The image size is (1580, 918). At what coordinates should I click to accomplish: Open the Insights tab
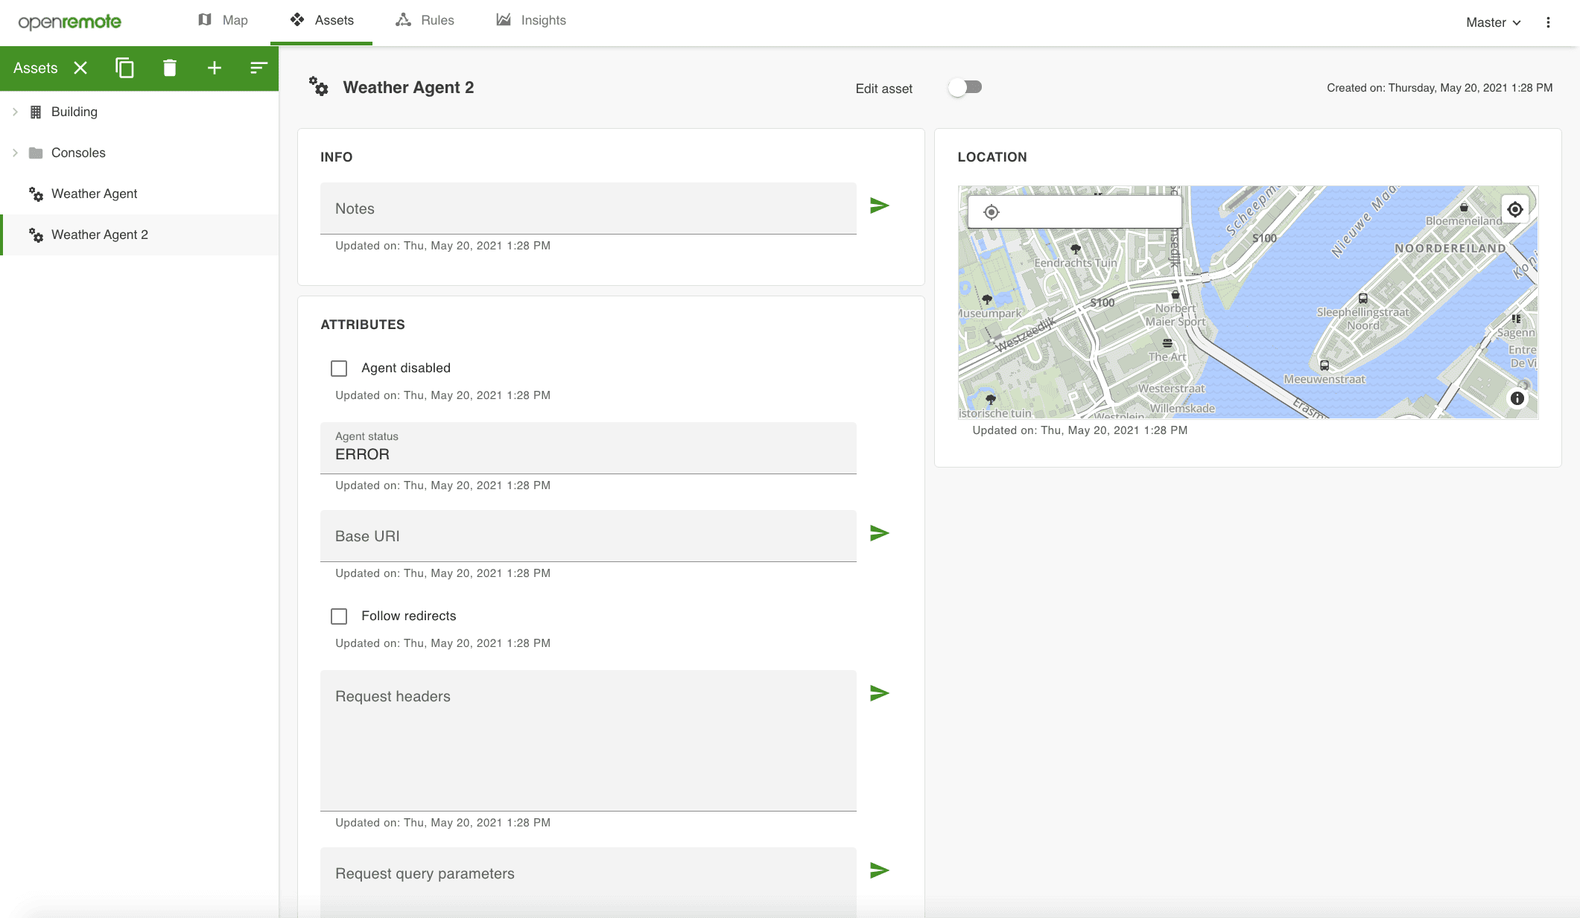click(531, 20)
